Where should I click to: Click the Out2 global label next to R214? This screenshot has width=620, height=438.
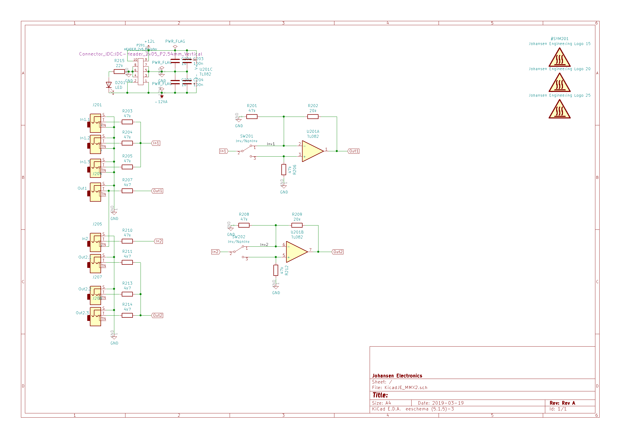(x=158, y=315)
